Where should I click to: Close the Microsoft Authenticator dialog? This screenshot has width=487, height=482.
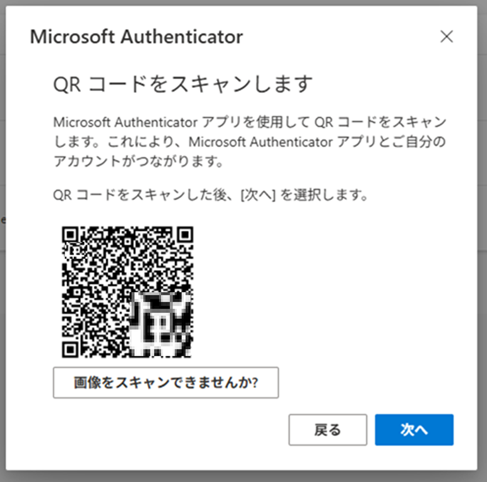pos(446,37)
